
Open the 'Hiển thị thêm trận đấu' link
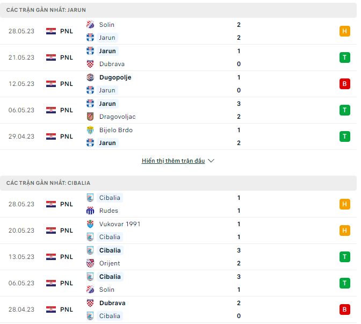click(x=173, y=161)
